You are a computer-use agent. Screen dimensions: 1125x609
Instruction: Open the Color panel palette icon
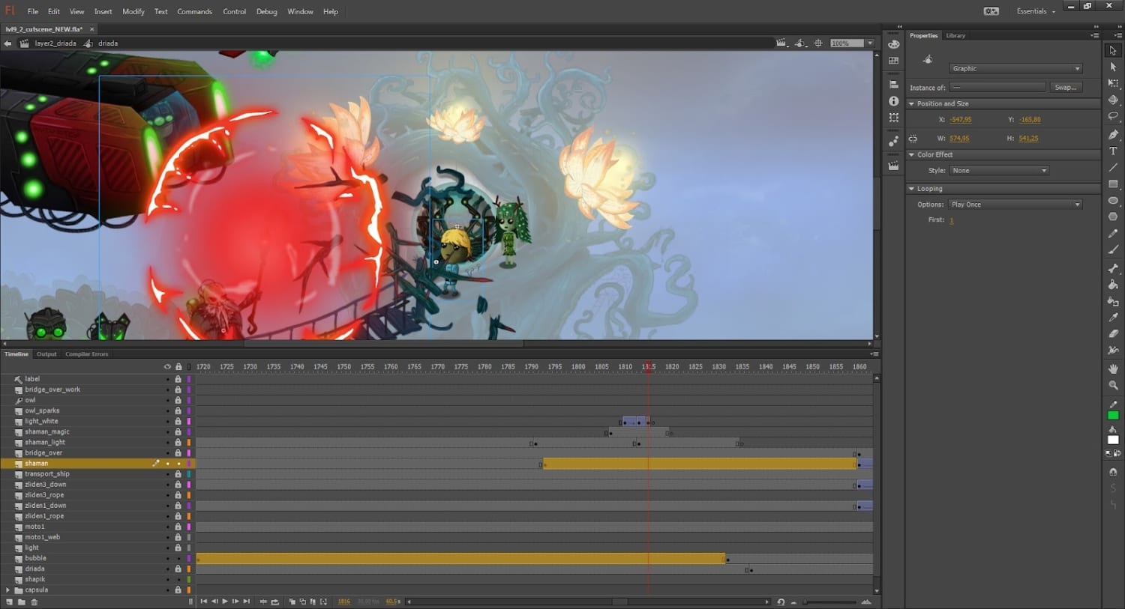893,44
